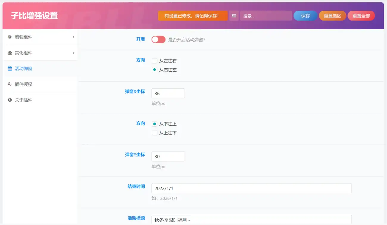Expand the 增强组件 submenu chevron

pos(74,37)
